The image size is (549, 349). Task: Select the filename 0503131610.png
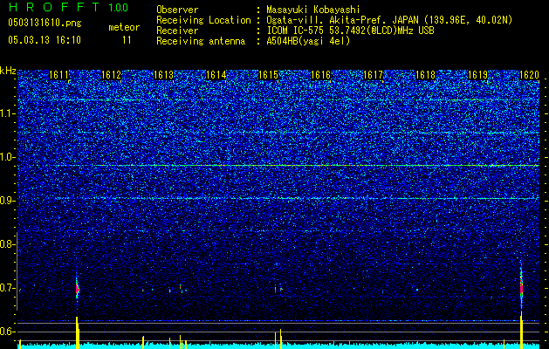click(x=45, y=23)
